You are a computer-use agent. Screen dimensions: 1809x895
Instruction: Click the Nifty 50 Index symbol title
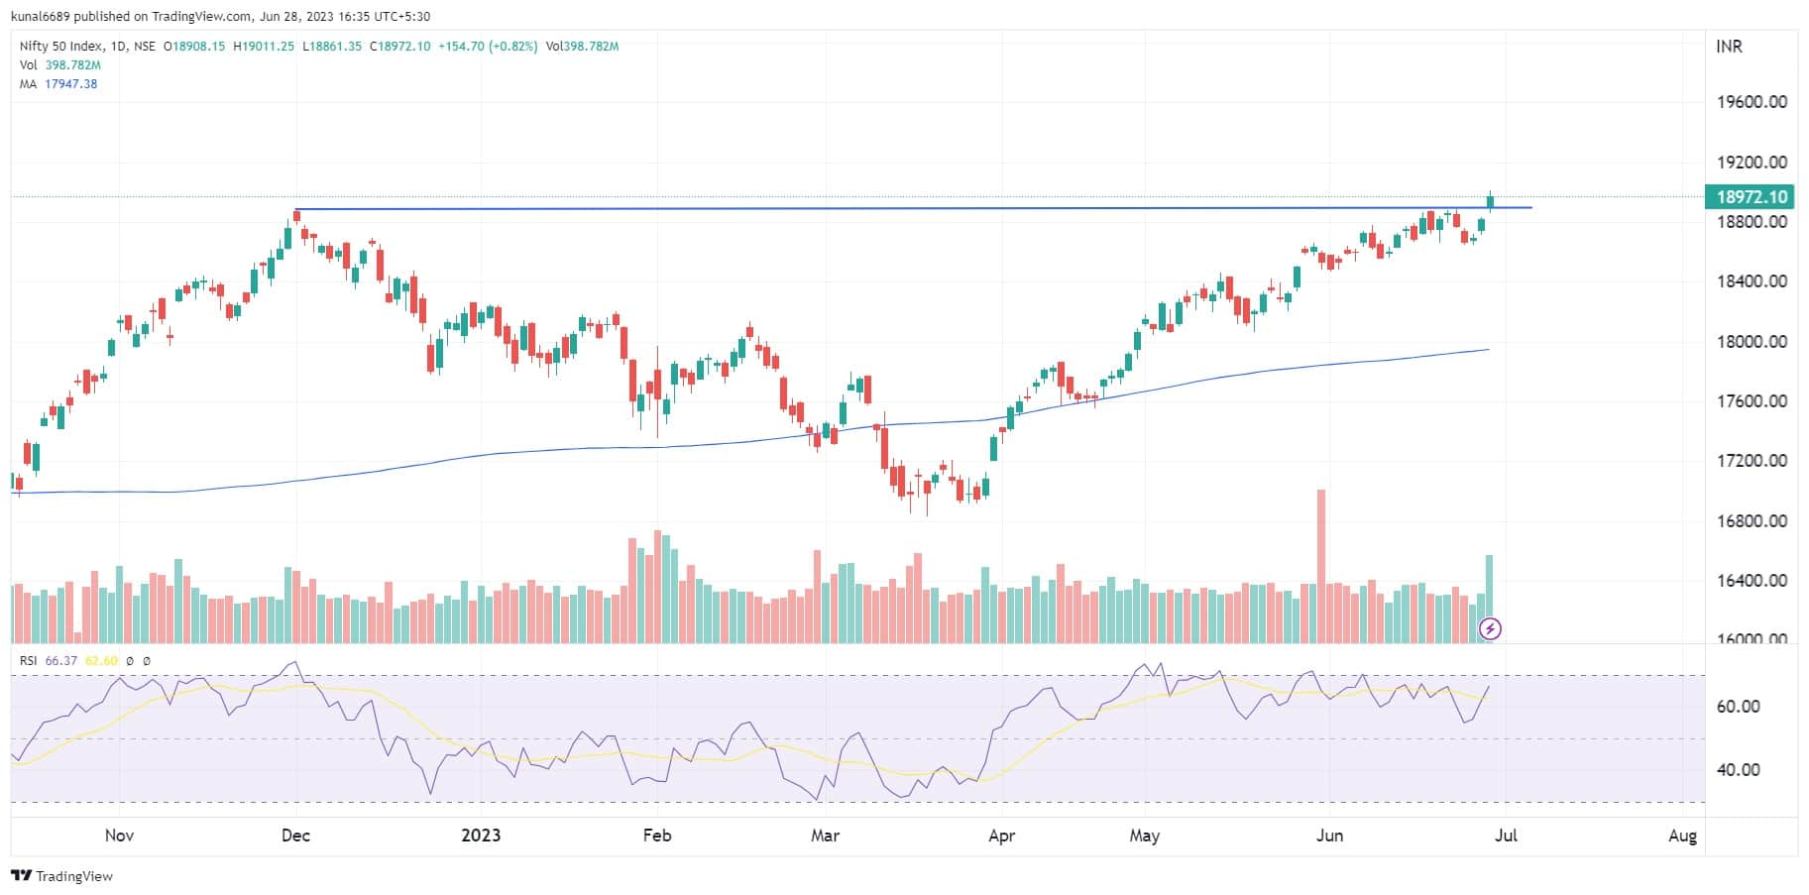click(63, 46)
